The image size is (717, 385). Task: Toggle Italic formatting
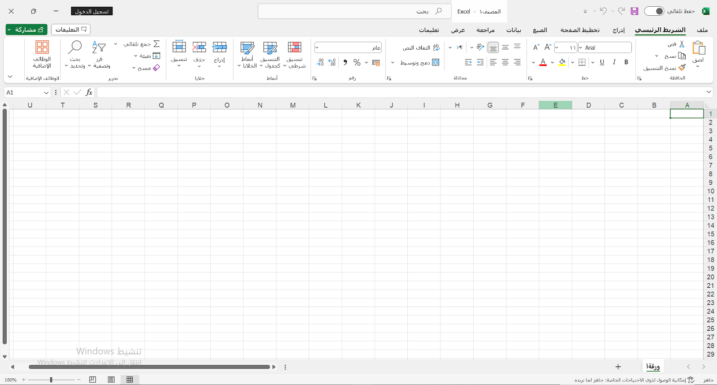[614, 62]
